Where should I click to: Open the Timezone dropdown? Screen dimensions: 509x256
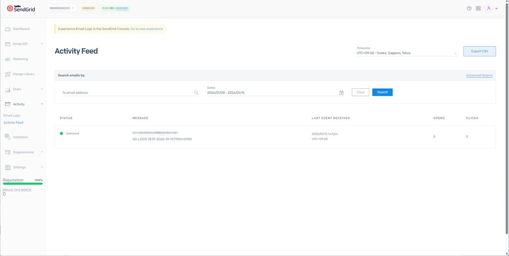(x=406, y=52)
